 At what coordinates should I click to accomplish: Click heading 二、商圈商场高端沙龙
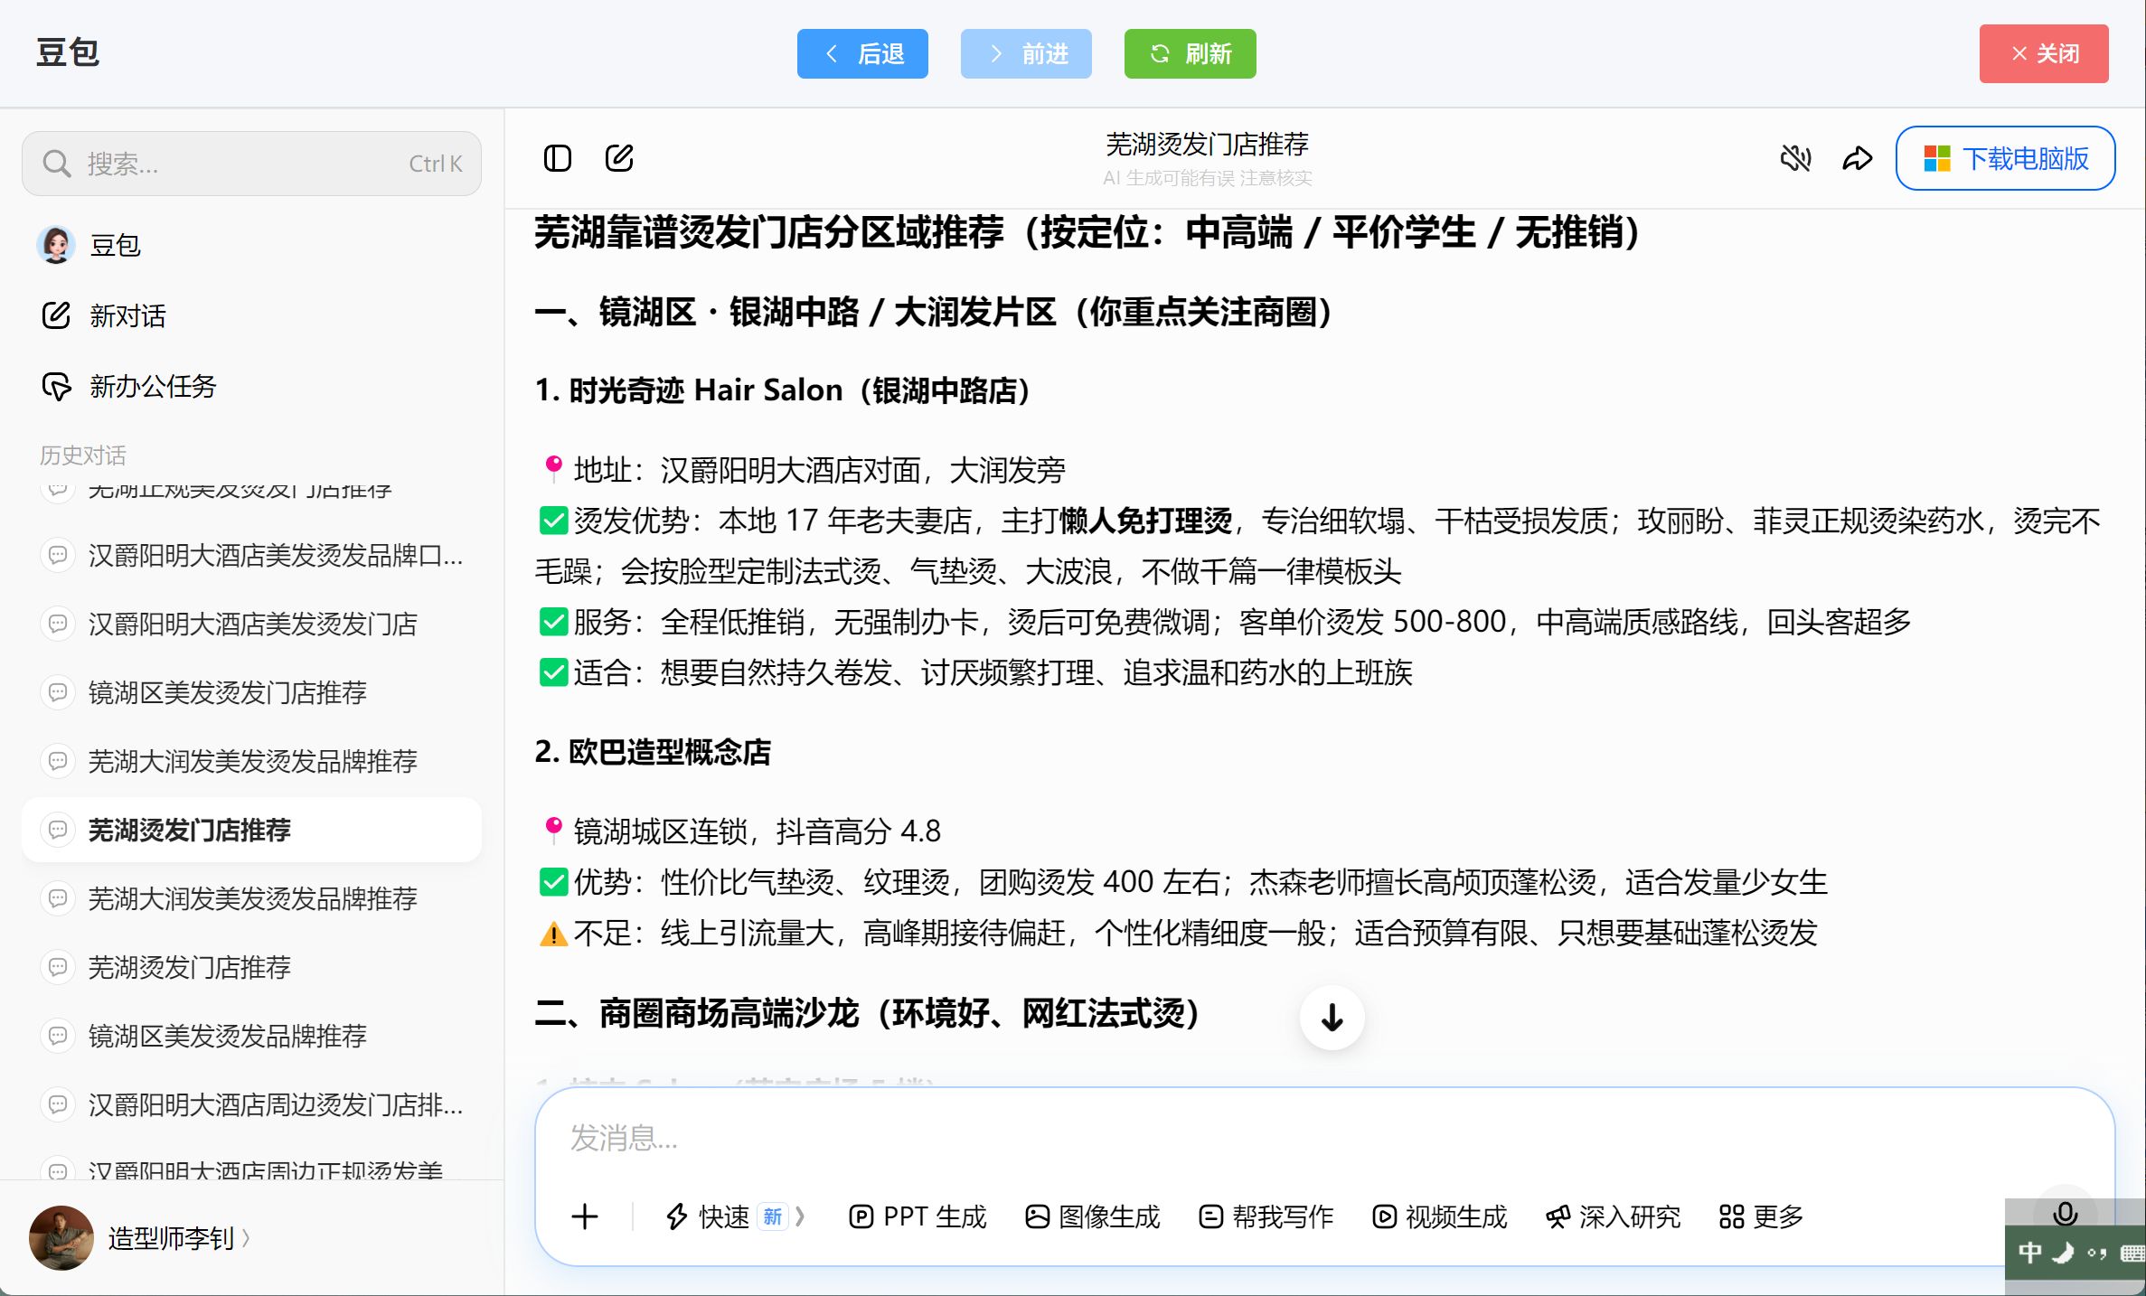(x=869, y=1013)
